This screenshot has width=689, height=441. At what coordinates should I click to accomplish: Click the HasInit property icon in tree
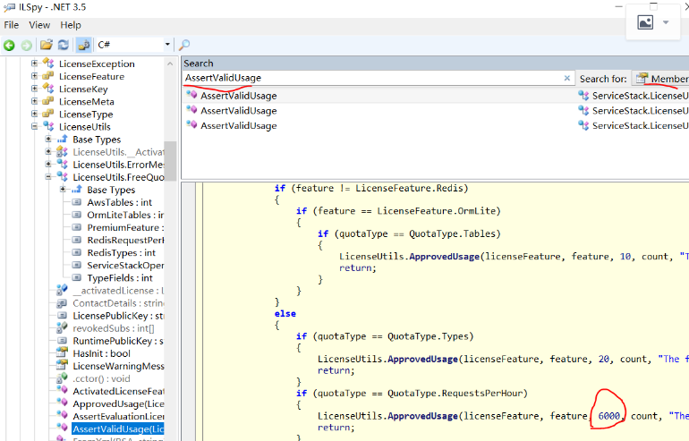[62, 353]
